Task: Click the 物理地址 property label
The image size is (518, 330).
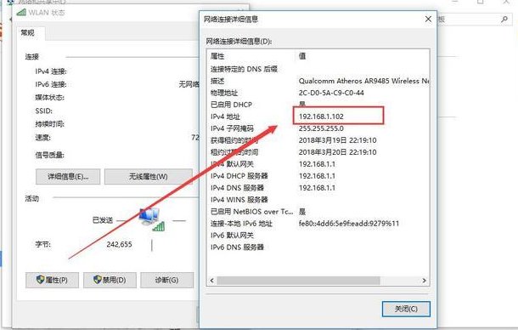Action: coord(224,93)
